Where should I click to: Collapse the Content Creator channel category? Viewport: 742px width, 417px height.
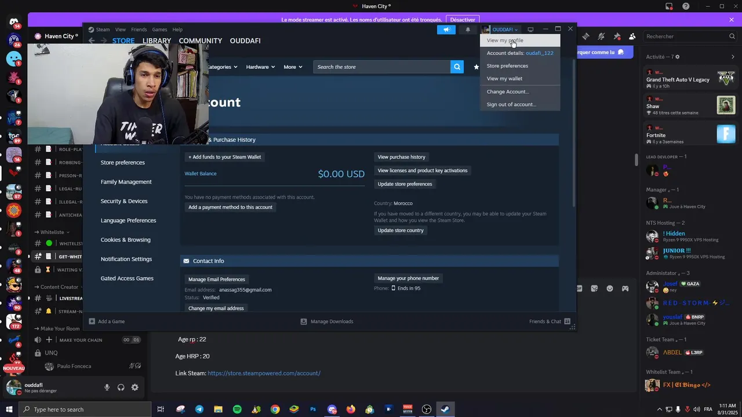click(56, 287)
